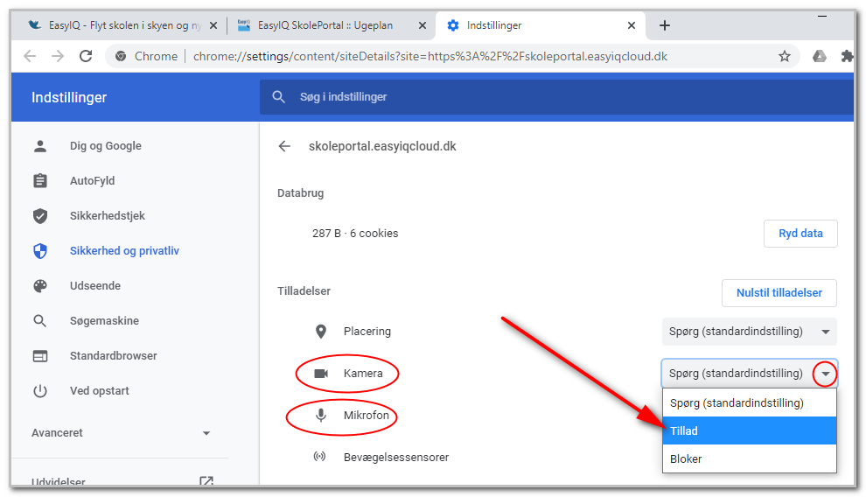Click the Bevægelsessensorer sensor icon
The height and width of the screenshot is (497, 866).
[x=319, y=457]
